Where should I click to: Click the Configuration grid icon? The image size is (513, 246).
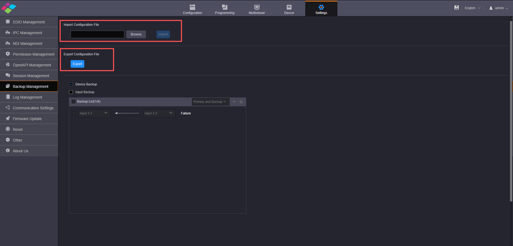192,7
